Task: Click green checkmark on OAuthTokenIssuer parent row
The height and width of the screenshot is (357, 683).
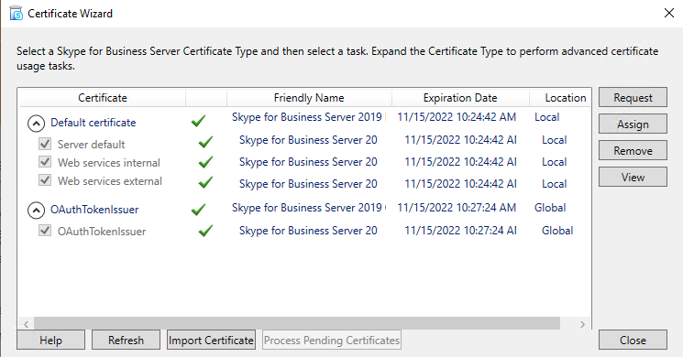Action: [198, 210]
